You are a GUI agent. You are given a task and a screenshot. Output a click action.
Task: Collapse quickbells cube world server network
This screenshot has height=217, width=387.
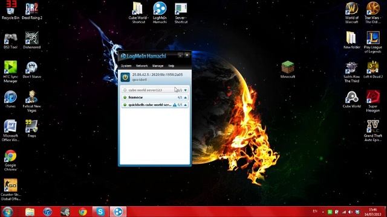[186, 105]
